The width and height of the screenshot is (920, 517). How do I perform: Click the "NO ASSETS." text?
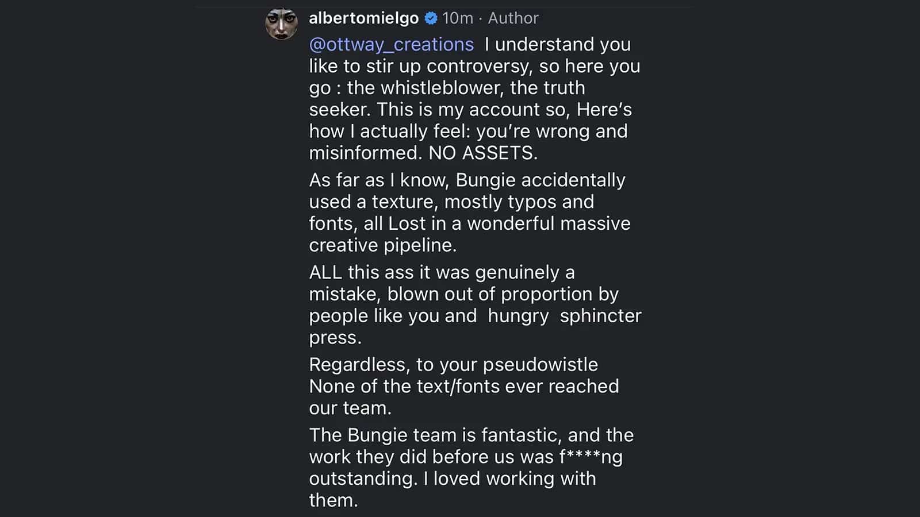[483, 153]
